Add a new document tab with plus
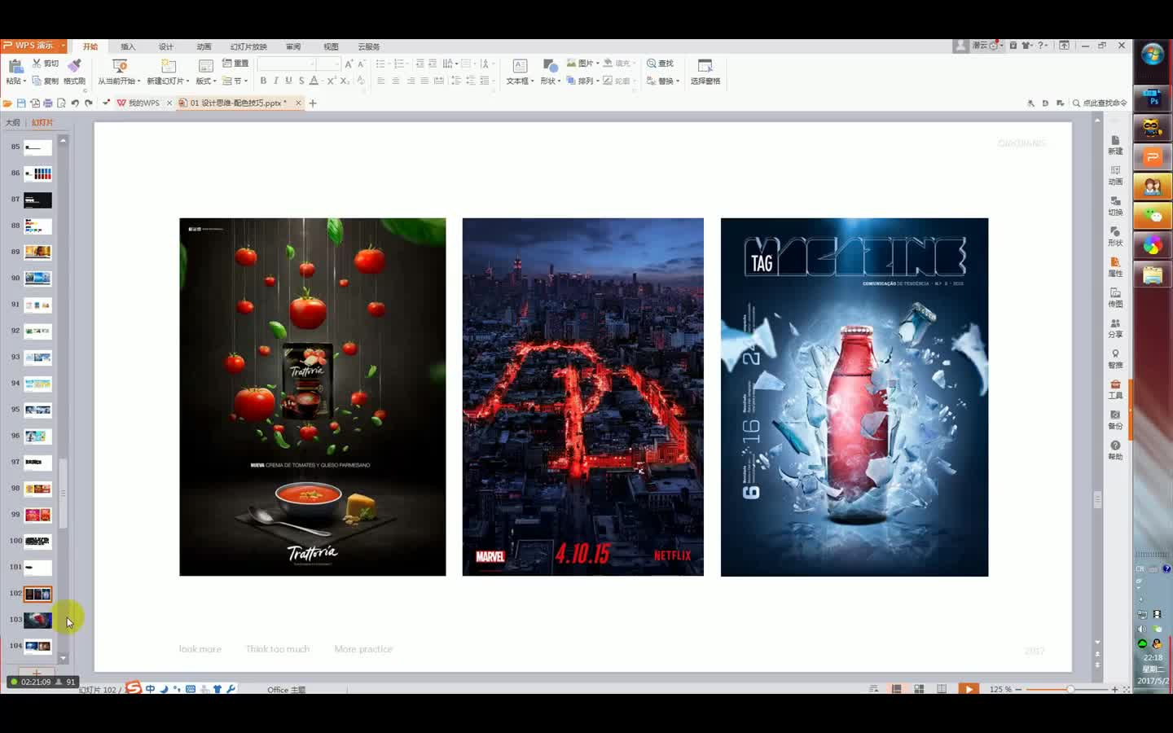 pyautogui.click(x=313, y=103)
